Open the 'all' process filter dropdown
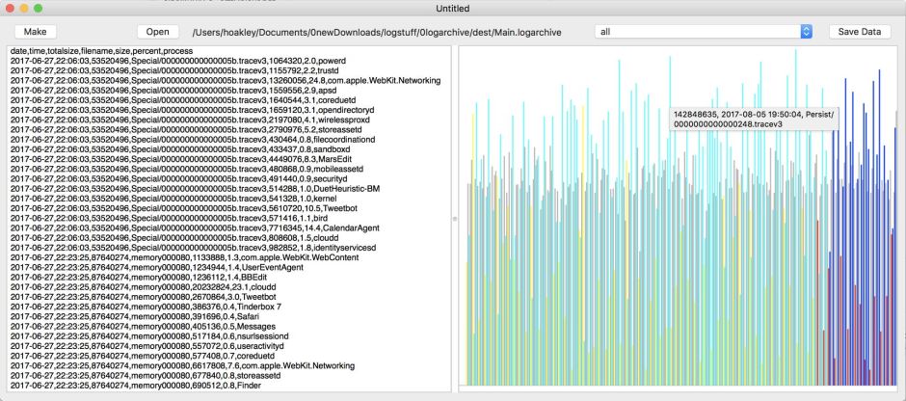This screenshot has width=906, height=401. (x=703, y=32)
